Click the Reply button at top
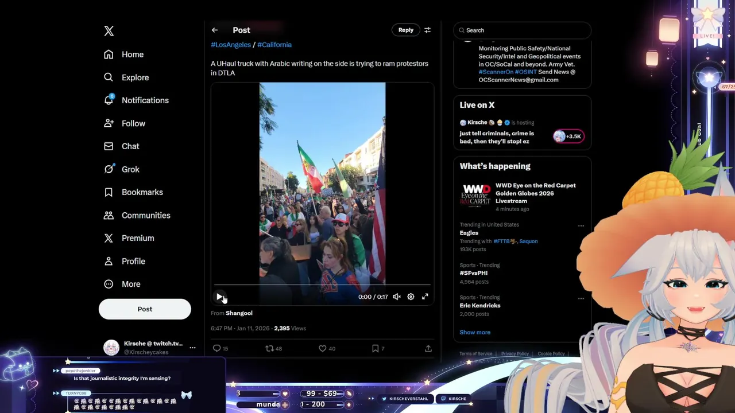The height and width of the screenshot is (413, 735). tap(406, 30)
